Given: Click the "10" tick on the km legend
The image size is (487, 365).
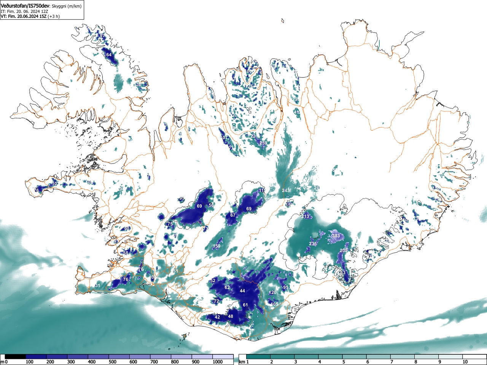Looking at the screenshot, I should click(465, 362).
